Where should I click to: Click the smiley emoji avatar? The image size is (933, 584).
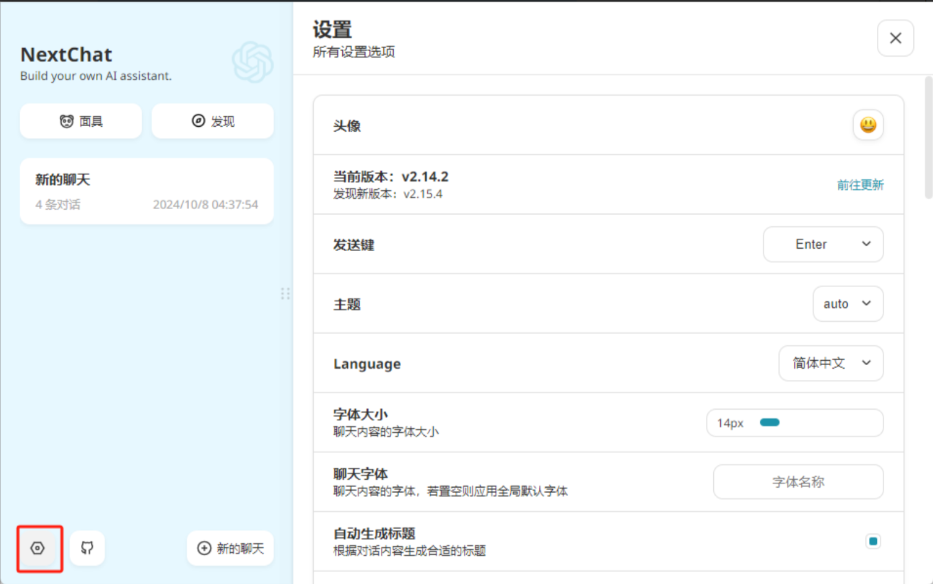click(x=868, y=125)
